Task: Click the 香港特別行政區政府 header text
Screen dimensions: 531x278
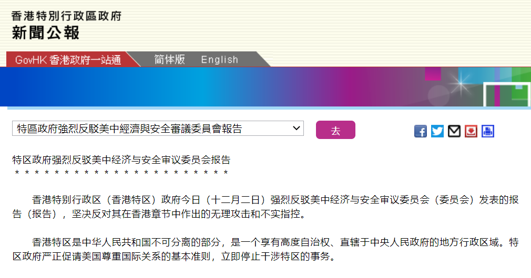Action: click(66, 16)
